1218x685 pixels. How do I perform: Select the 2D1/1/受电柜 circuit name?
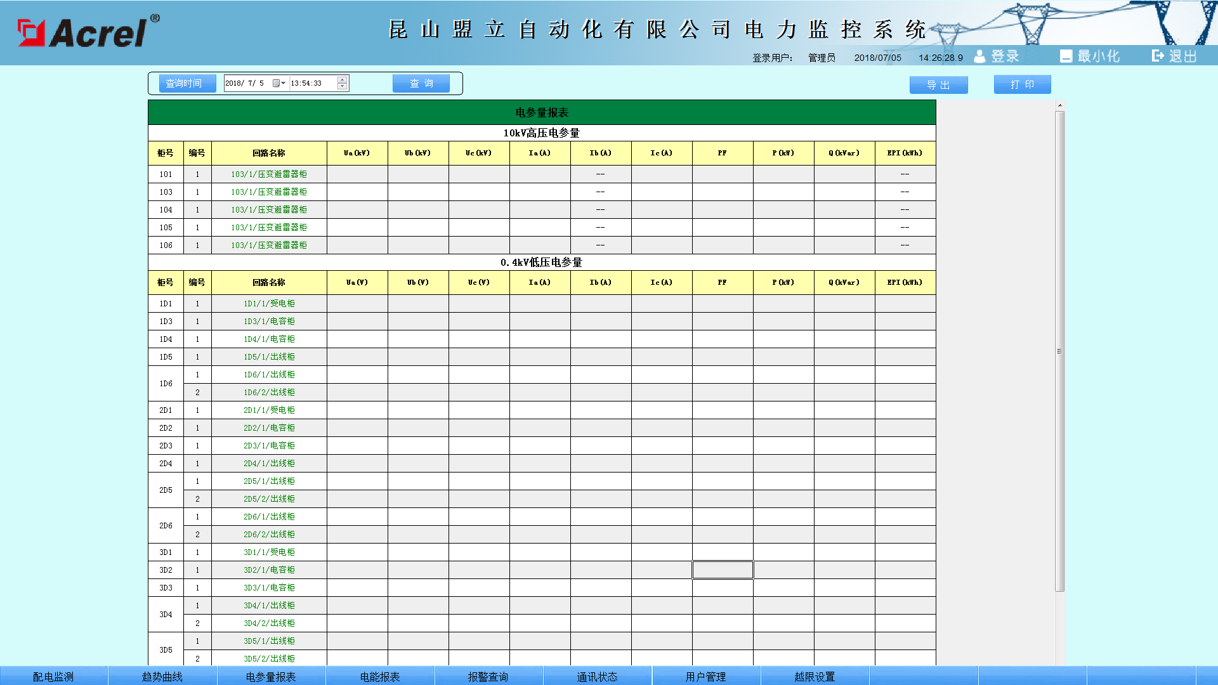pos(269,410)
